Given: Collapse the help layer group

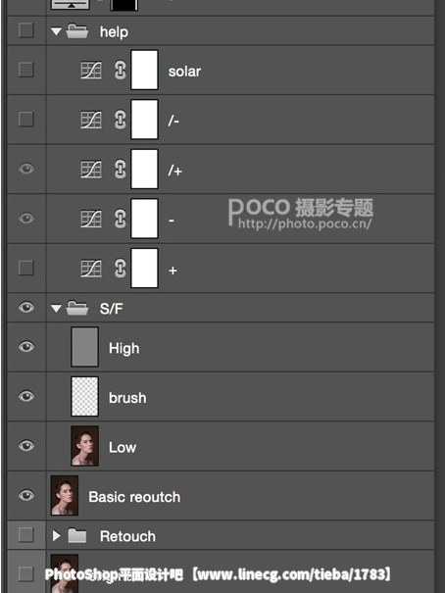Looking at the screenshot, I should (x=56, y=31).
